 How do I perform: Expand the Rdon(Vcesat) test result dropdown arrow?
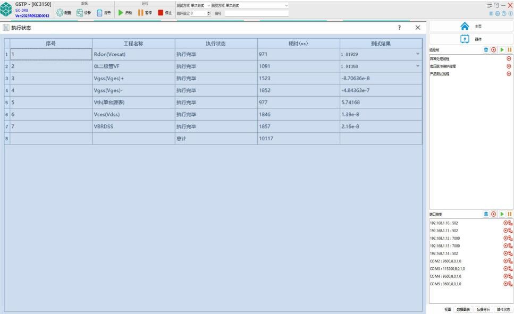click(417, 54)
